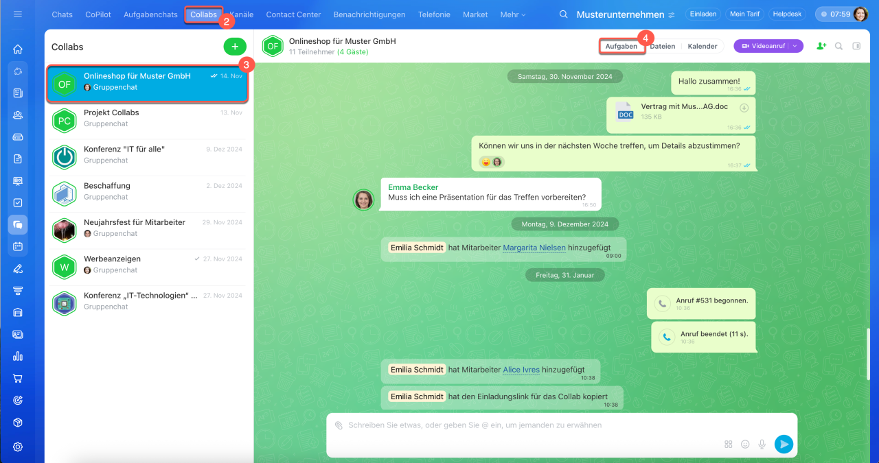Image resolution: width=879 pixels, height=463 pixels.
Task: Select Projekt Collabs group chat
Action: point(148,121)
